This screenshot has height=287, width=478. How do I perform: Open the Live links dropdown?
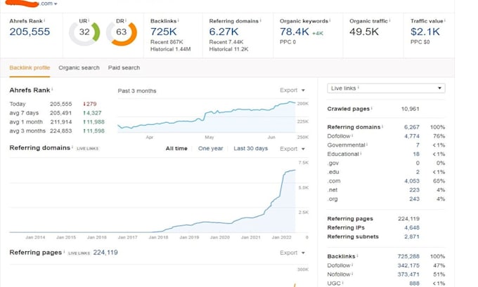pos(386,88)
